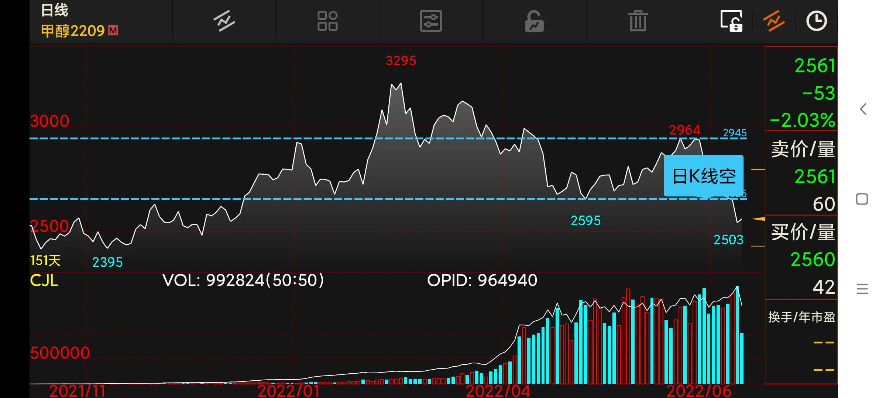The height and width of the screenshot is (398, 886).
Task: Select the 甲醇2209 contract name
Action: point(73,31)
